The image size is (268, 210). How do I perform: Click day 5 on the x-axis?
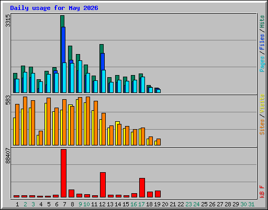49,204
